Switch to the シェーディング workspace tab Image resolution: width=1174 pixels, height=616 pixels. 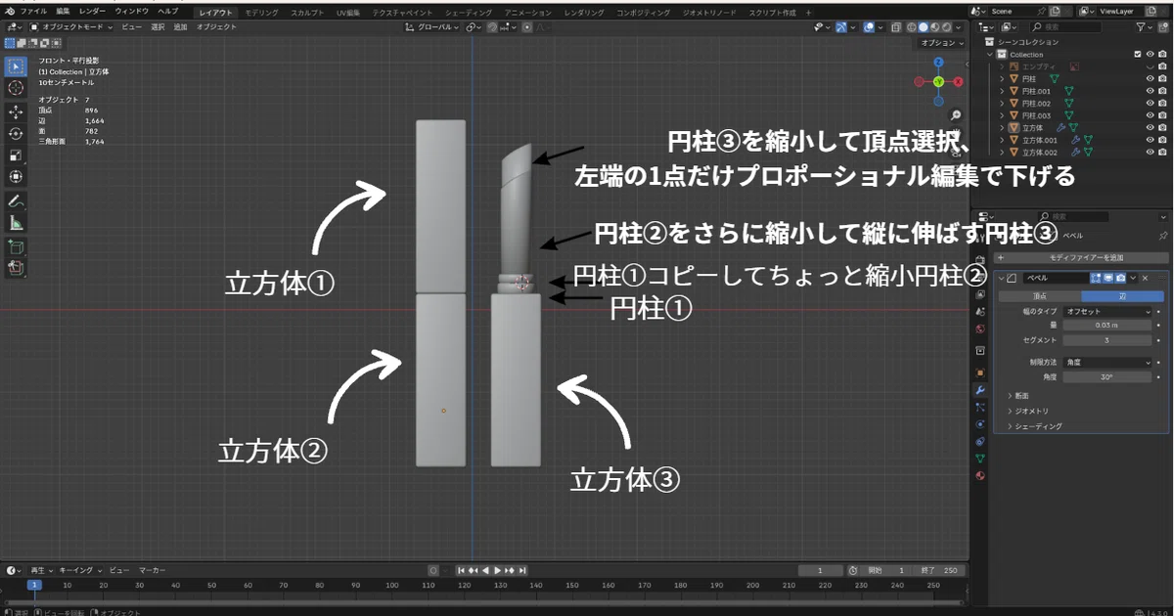click(468, 13)
